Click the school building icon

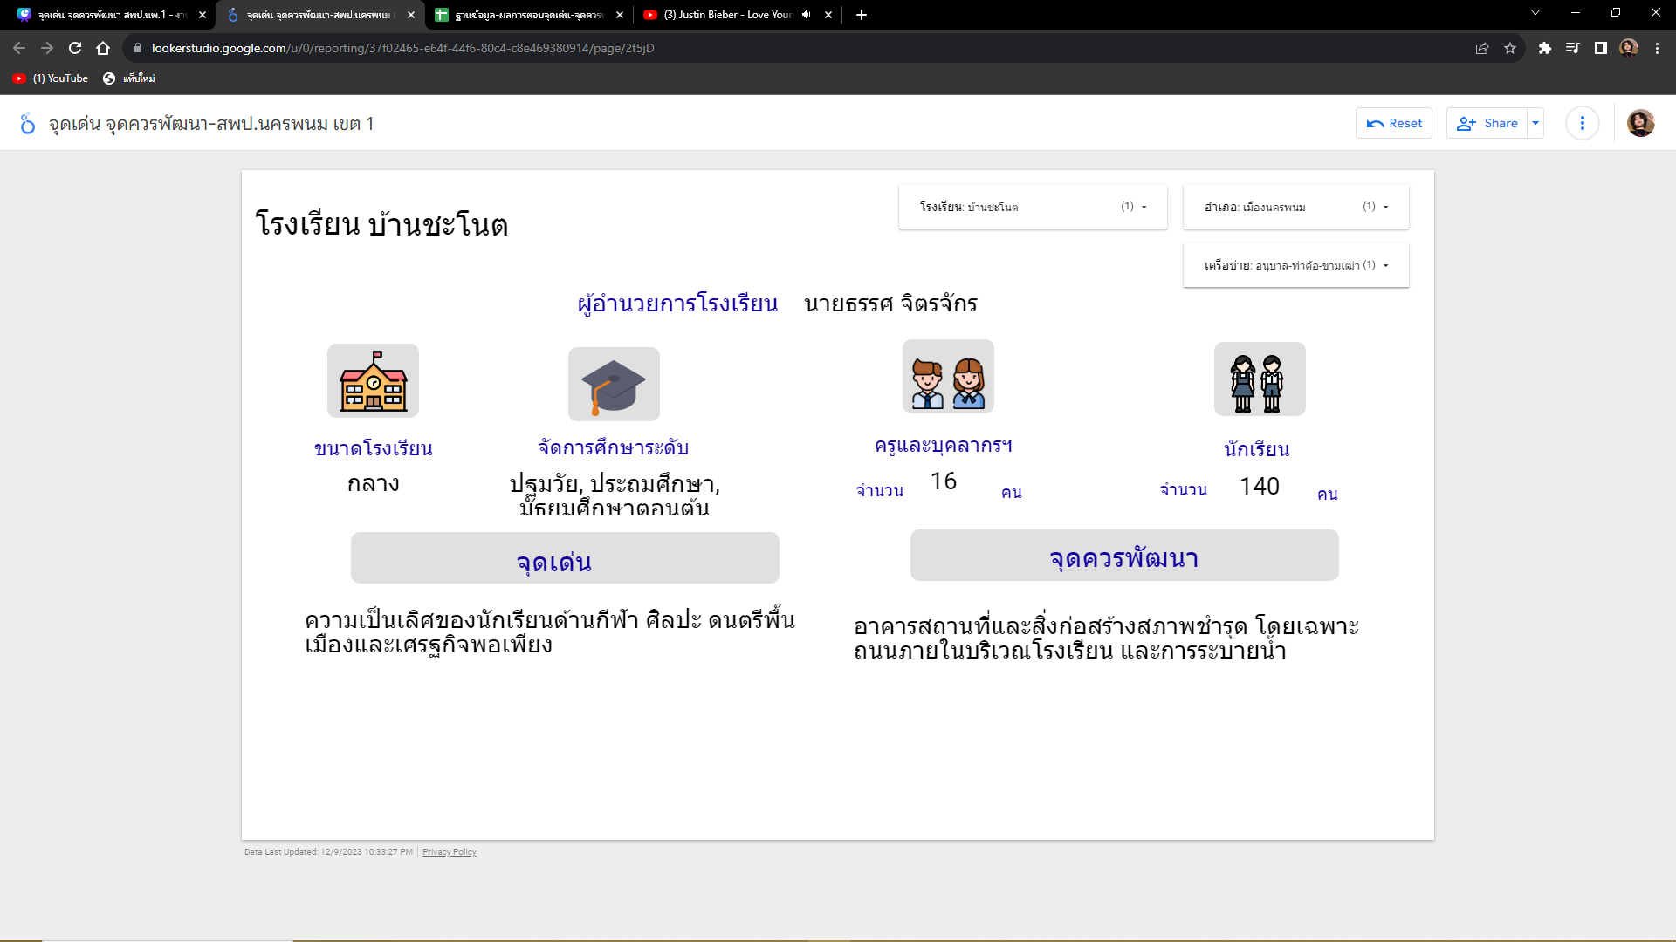click(373, 381)
